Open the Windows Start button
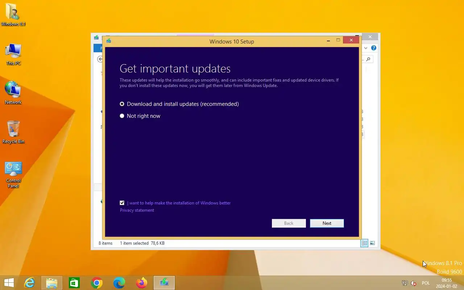 (x=9, y=283)
